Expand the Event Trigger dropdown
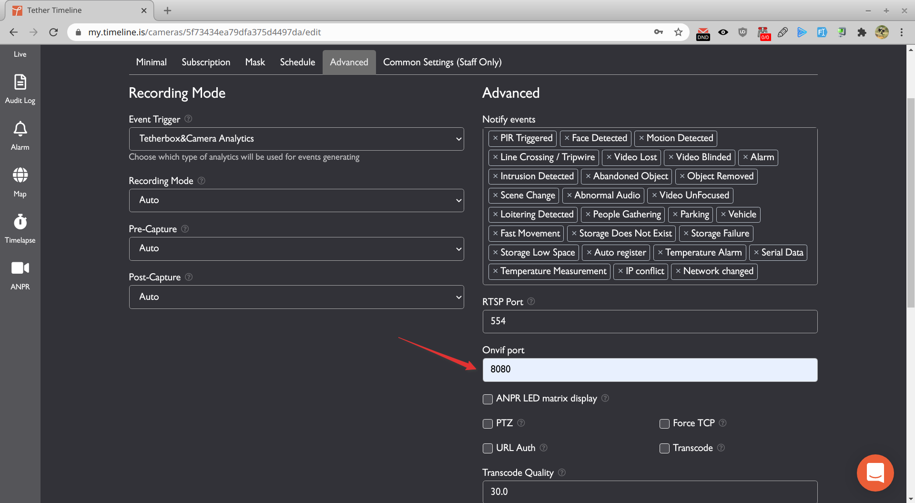Screen dimensions: 915x503 (296, 139)
